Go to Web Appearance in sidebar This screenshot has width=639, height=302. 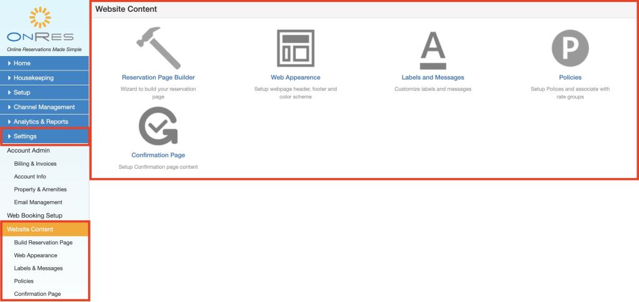[36, 256]
